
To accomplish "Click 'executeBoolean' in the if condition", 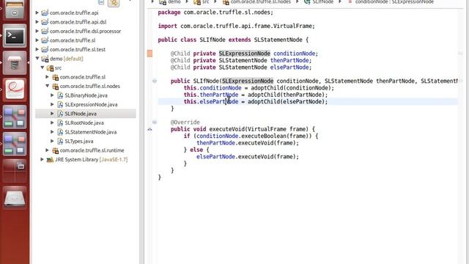I will (x=264, y=136).
